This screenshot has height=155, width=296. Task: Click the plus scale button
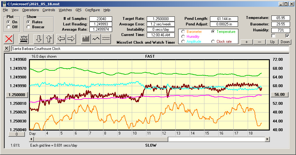tap(246, 42)
